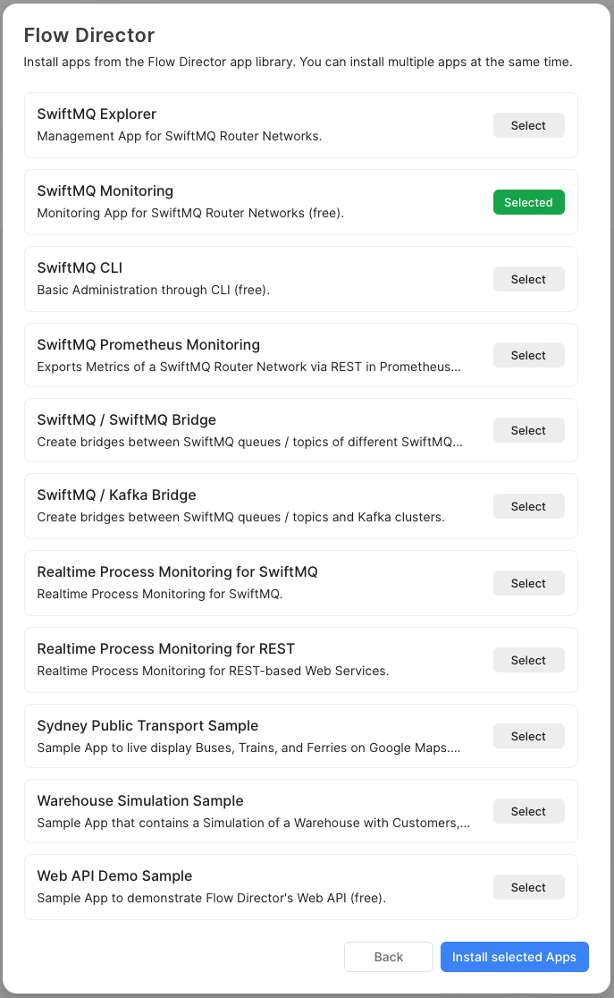Screen dimensions: 614x998
Task: Choose the SwiftMQ / SwiftMQ Bridge app
Action: 528,431
